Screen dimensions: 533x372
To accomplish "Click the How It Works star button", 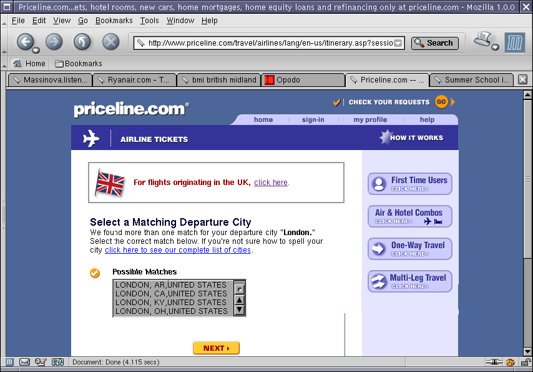I will [411, 138].
